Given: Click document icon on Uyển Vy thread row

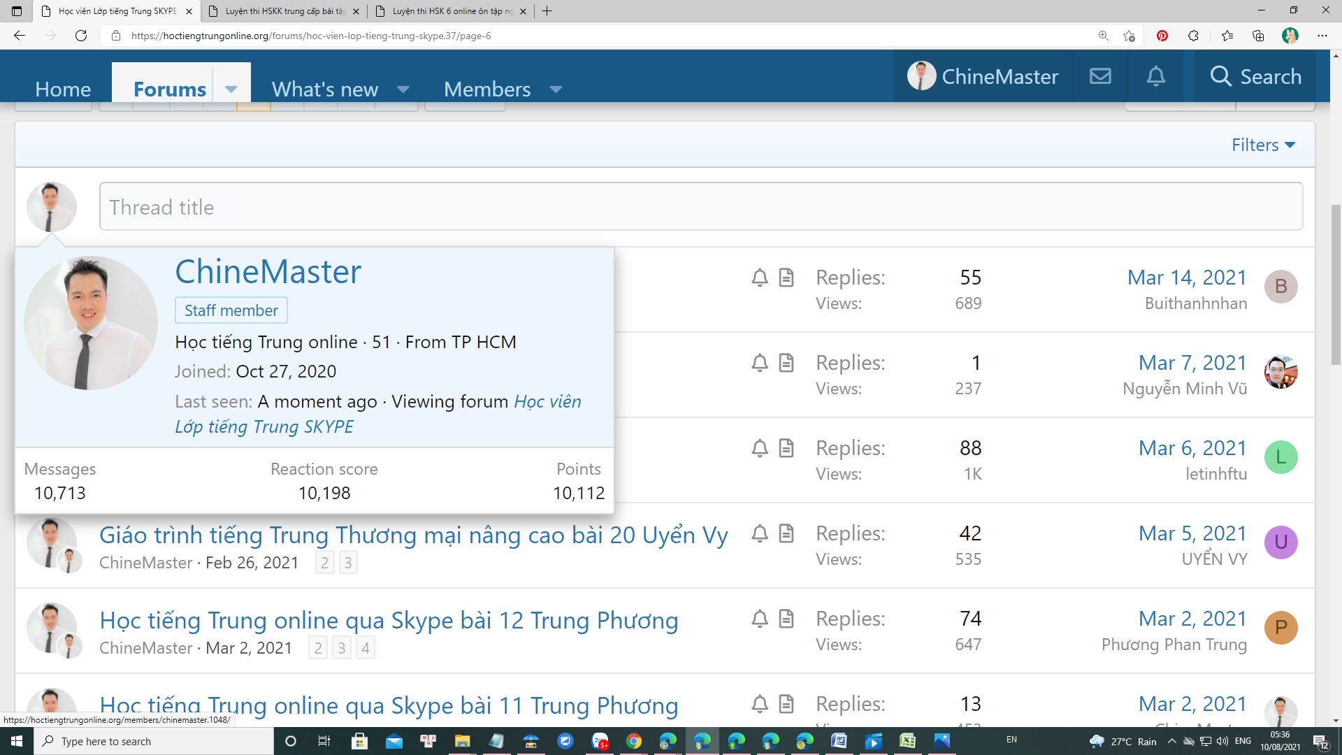Looking at the screenshot, I should pos(786,533).
